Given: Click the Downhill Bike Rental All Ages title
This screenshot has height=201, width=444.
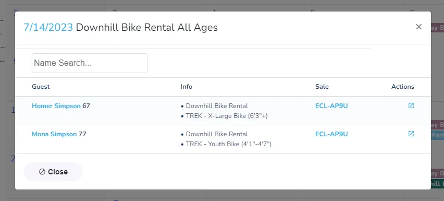Looking at the screenshot, I should click(x=146, y=28).
